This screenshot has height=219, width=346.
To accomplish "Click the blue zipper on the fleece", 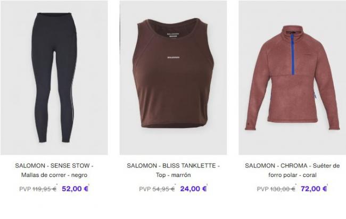I will pyautogui.click(x=293, y=54).
